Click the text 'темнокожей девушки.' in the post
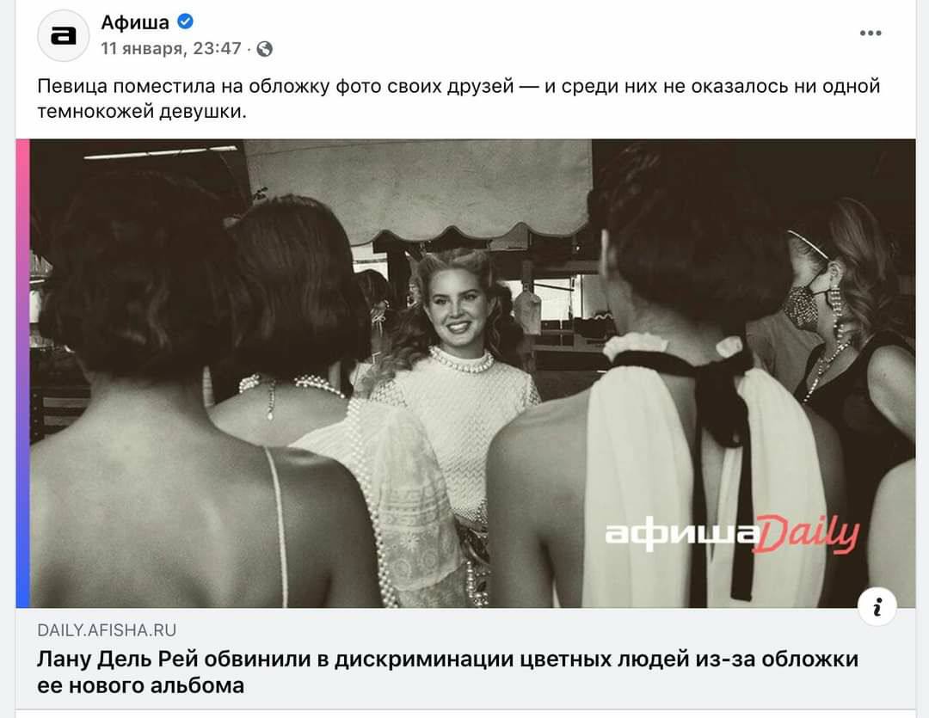929x718 pixels. click(x=142, y=112)
